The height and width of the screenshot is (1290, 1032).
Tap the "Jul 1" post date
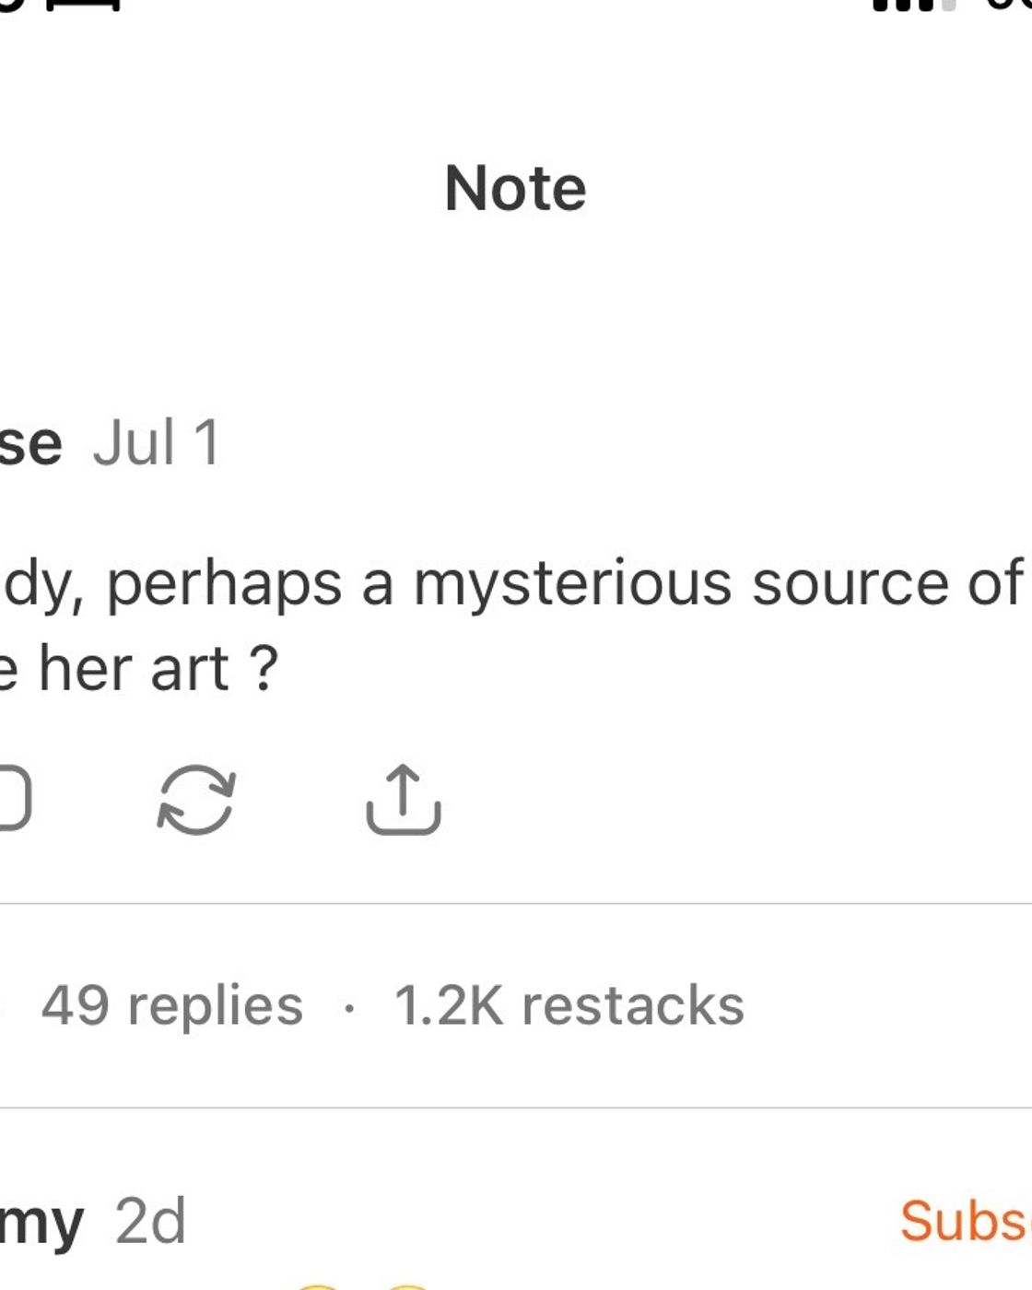(x=157, y=442)
